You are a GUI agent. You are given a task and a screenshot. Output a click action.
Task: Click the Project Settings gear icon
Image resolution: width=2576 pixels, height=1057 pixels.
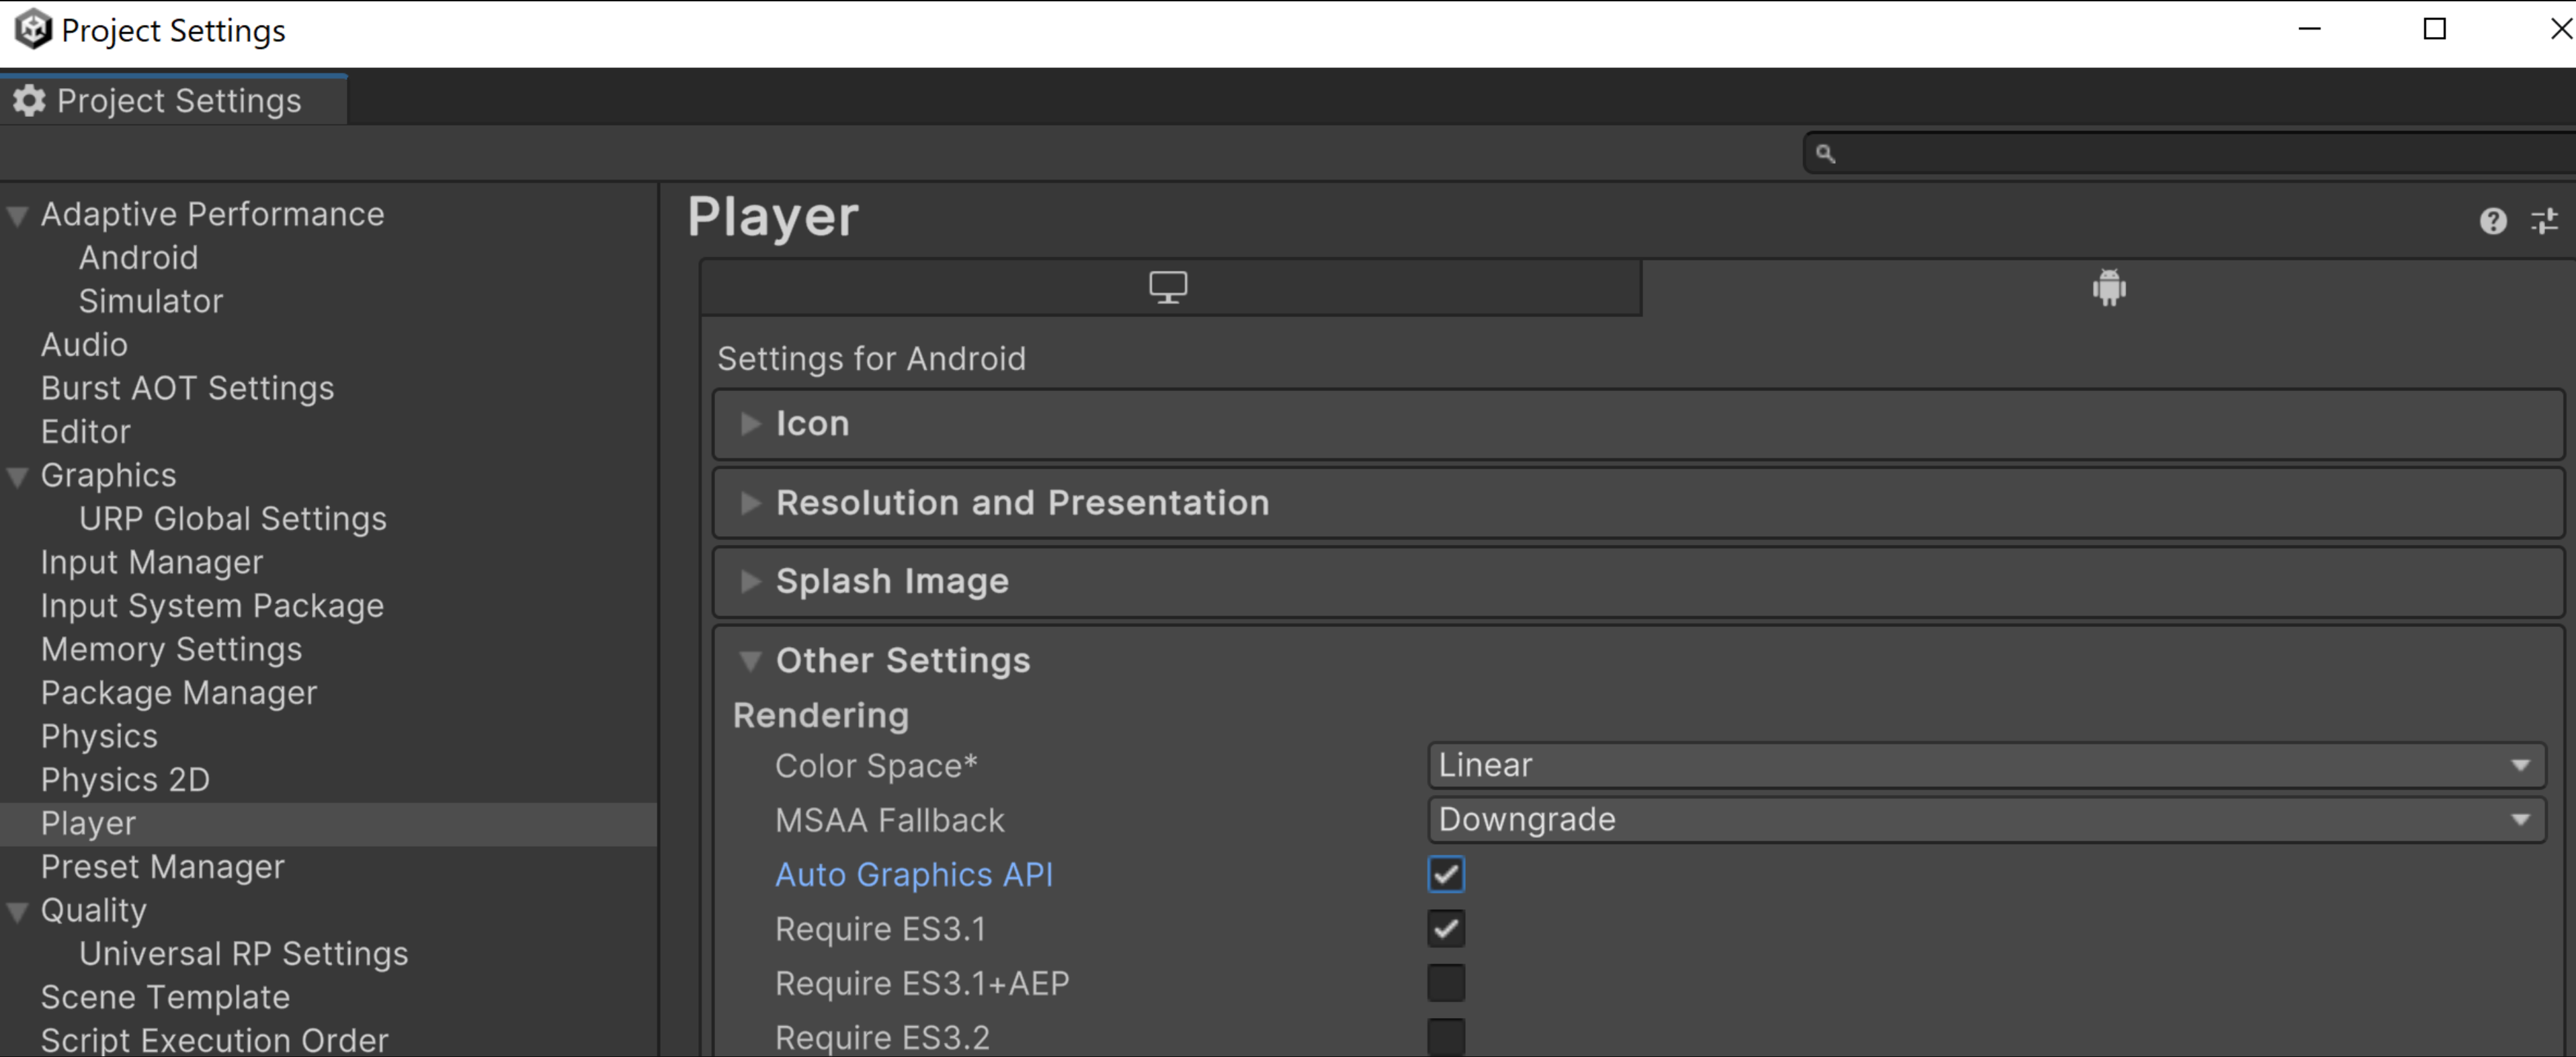tap(30, 102)
